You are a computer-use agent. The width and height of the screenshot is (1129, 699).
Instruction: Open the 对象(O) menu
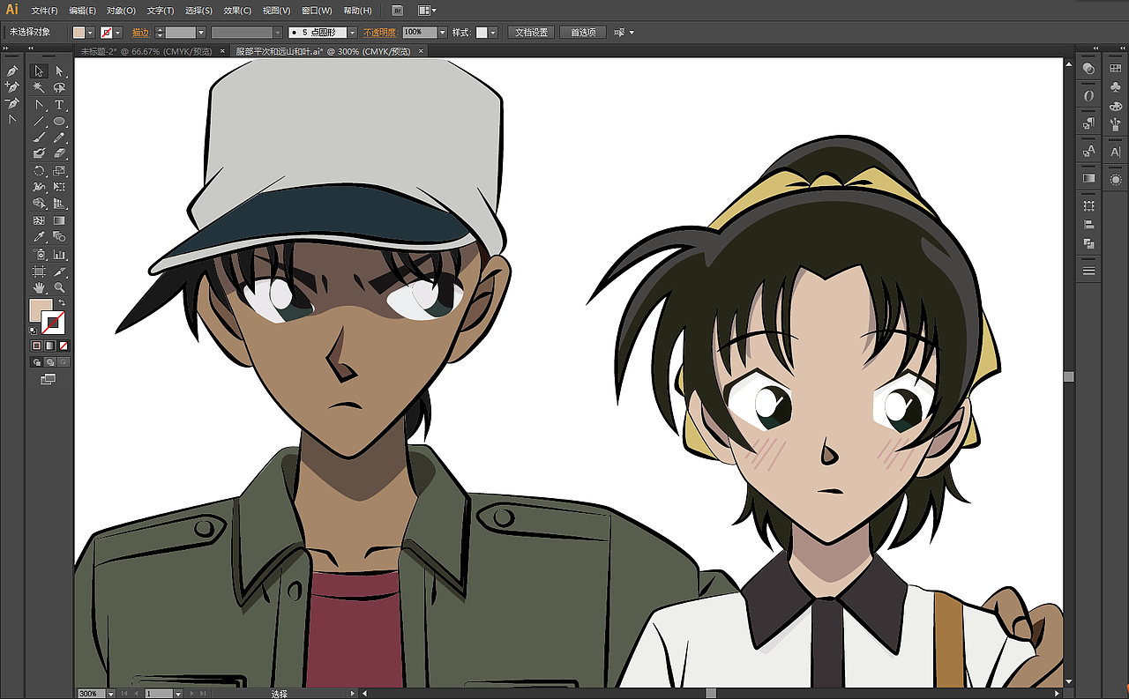(x=122, y=11)
